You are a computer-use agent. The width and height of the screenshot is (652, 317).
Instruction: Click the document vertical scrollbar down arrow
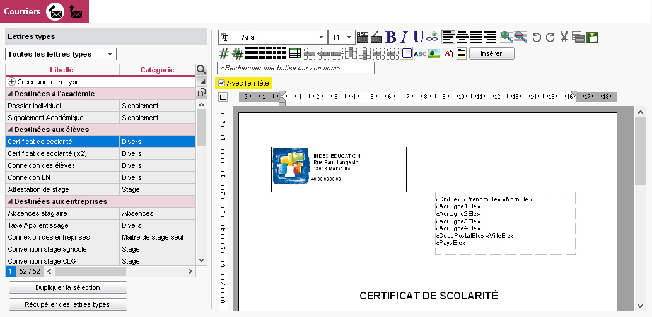(641, 306)
